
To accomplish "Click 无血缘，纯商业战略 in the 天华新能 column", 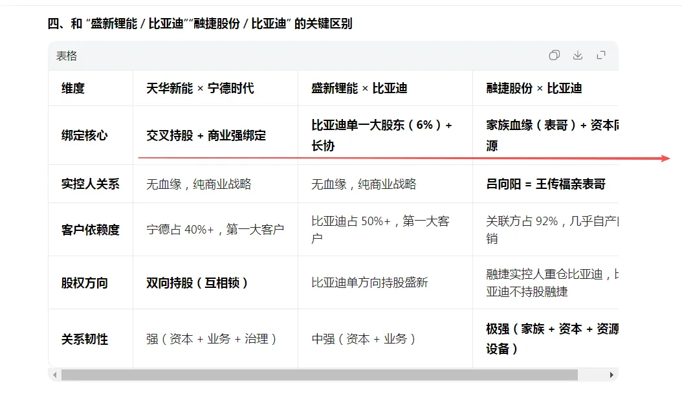I will coord(199,184).
